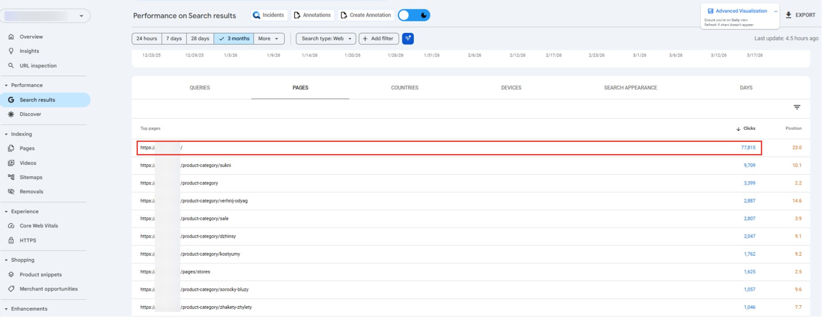The image size is (822, 318).
Task: Minimize the Advanced Visualization panel
Action: coord(776,11)
